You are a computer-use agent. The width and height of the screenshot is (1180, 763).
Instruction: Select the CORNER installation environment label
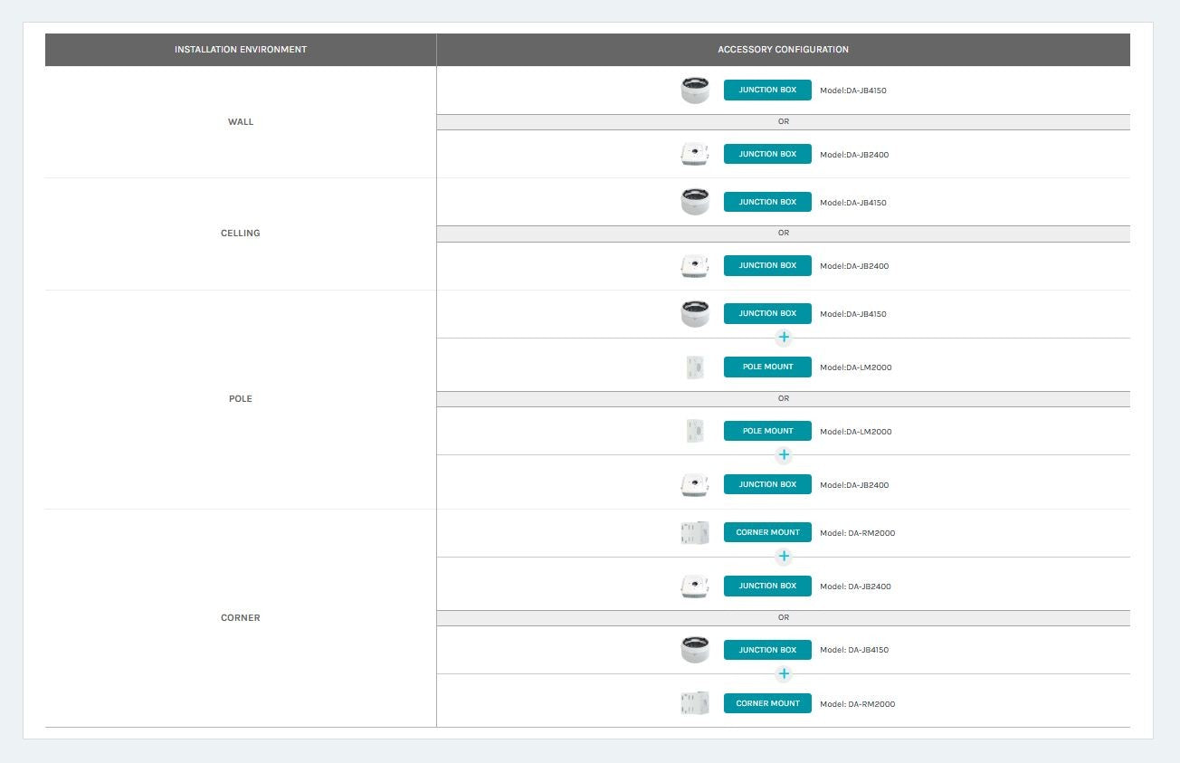click(241, 618)
